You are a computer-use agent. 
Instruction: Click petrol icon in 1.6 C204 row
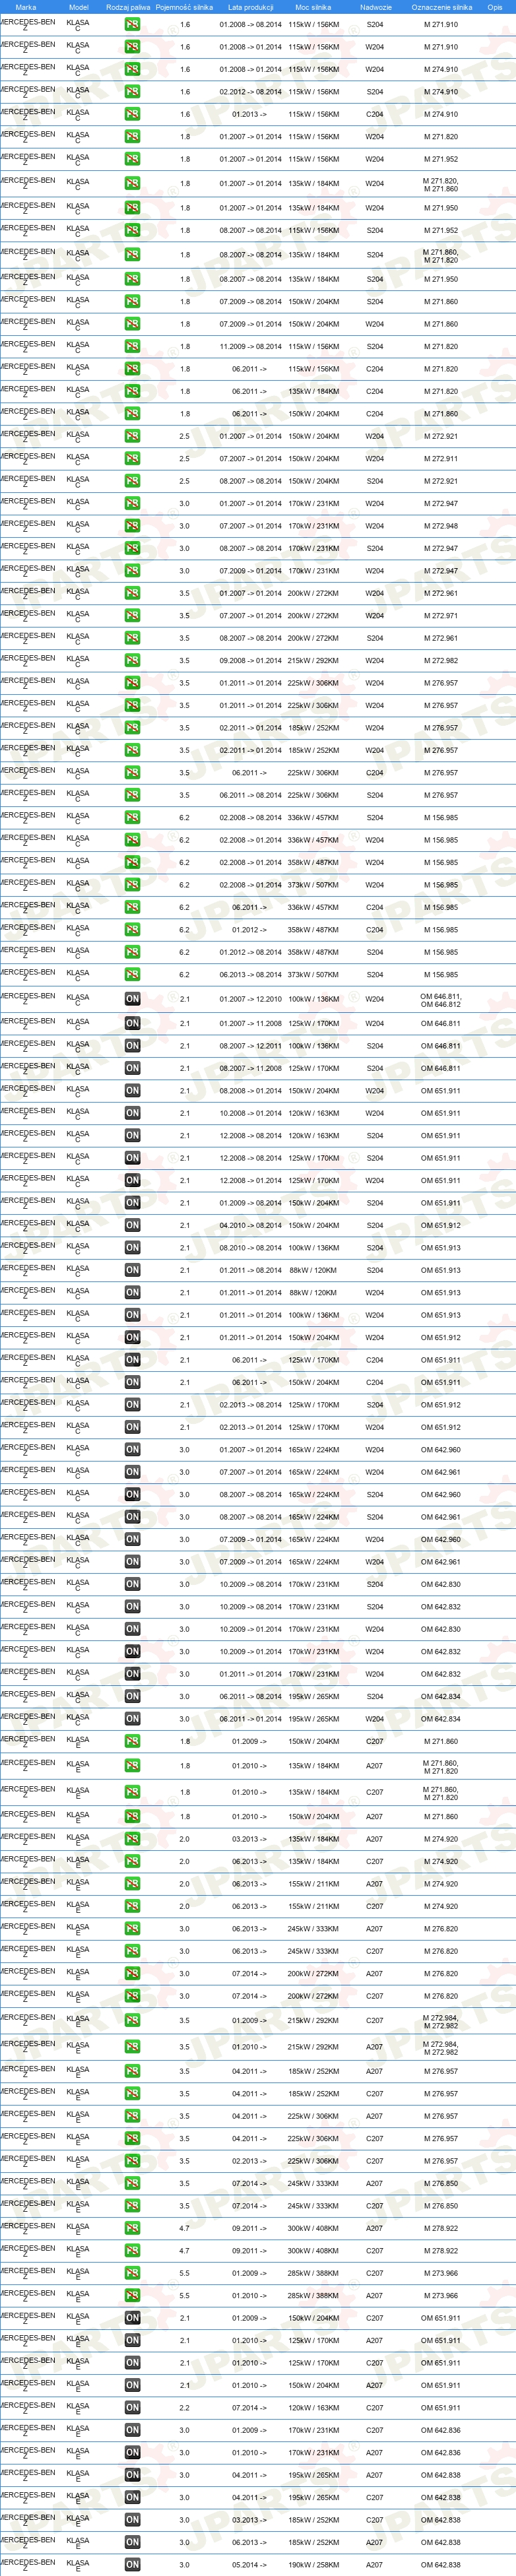tap(132, 115)
